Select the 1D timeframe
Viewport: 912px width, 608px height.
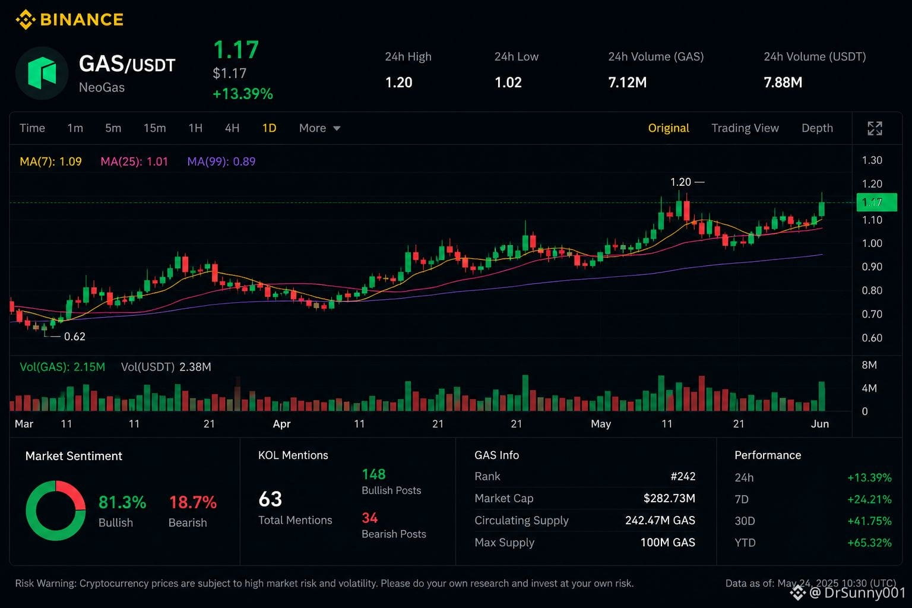click(270, 128)
